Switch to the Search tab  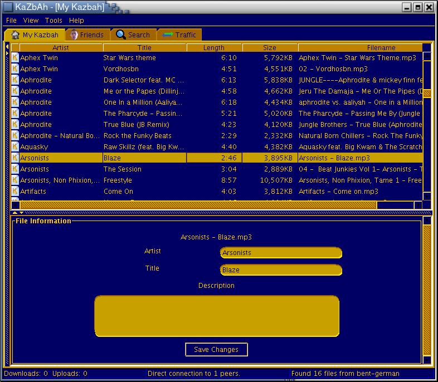coord(134,35)
